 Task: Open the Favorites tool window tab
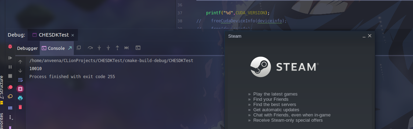tap(2, 121)
